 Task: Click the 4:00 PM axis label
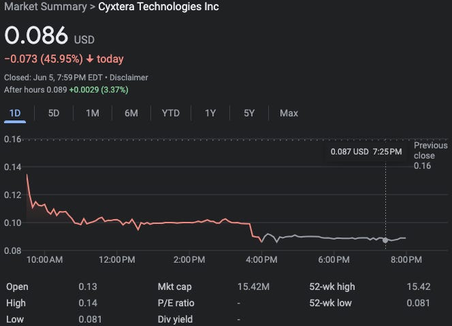261,260
